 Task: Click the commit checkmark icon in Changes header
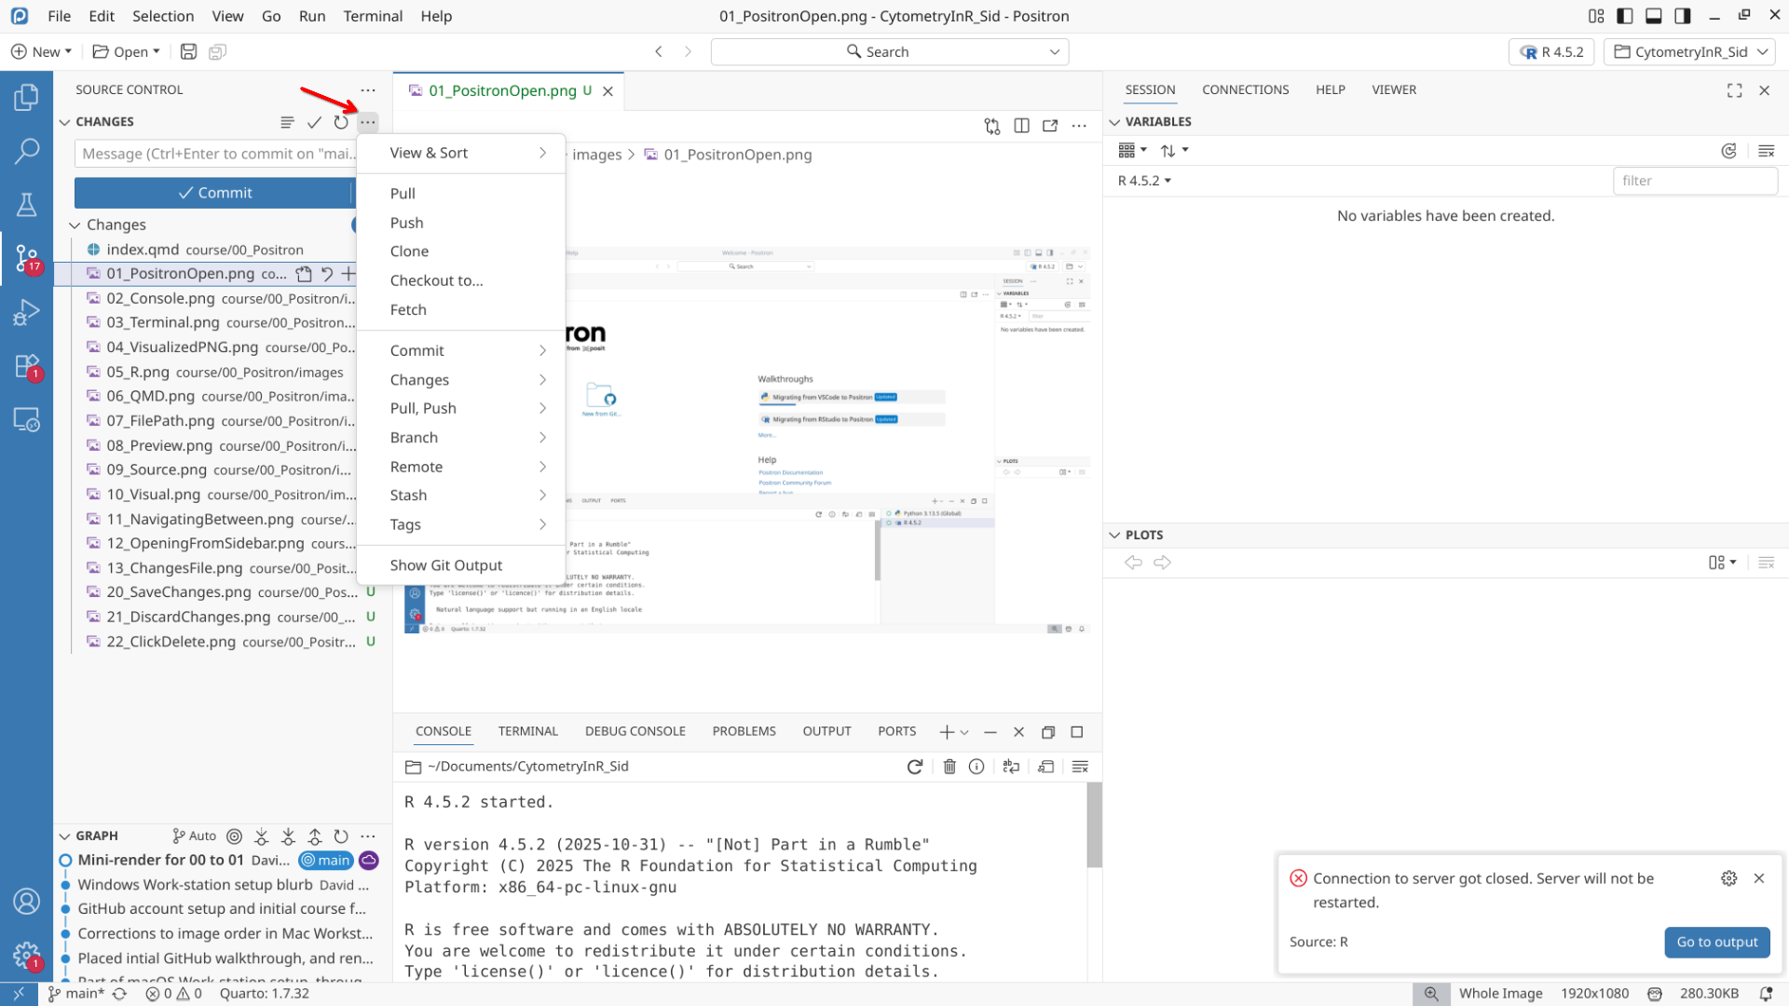click(x=314, y=122)
